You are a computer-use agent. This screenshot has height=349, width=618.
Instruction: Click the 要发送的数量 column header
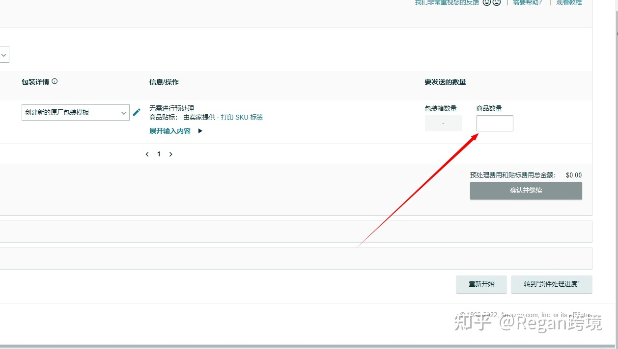(446, 82)
